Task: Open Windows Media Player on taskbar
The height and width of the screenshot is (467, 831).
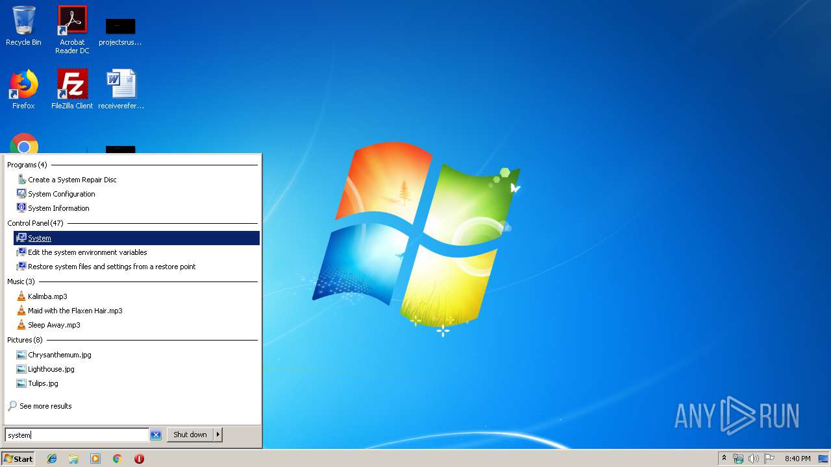Action: tap(95, 459)
